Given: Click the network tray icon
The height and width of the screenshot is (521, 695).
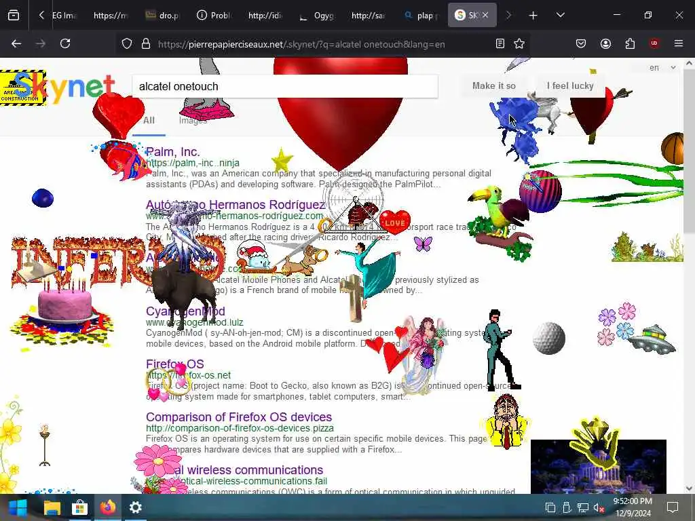Looking at the screenshot, I should coord(582,507).
